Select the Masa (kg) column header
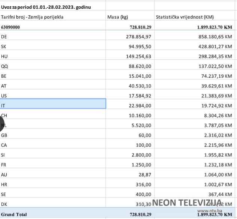Image resolution: width=237 pixels, height=219 pixels. tap(118, 17)
